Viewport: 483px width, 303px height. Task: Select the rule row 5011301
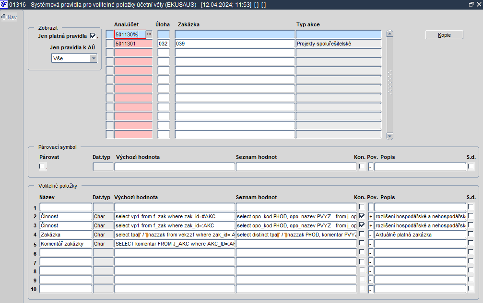pos(133,44)
